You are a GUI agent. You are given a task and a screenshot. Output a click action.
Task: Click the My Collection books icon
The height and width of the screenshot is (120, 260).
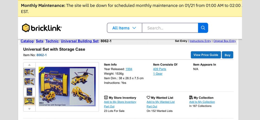point(191,98)
